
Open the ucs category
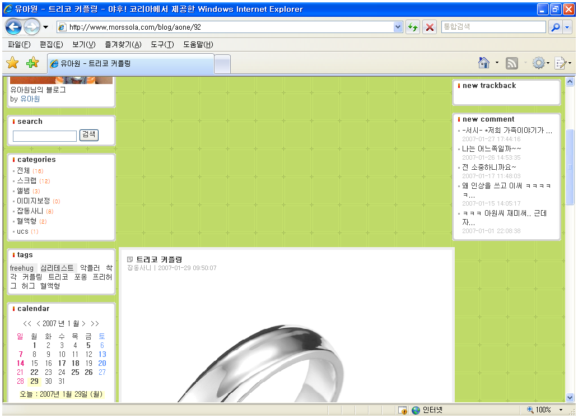tap(22, 231)
